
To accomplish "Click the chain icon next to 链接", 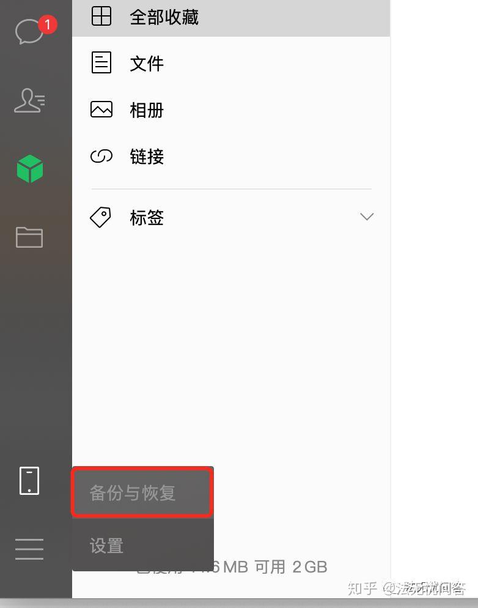I will [101, 156].
